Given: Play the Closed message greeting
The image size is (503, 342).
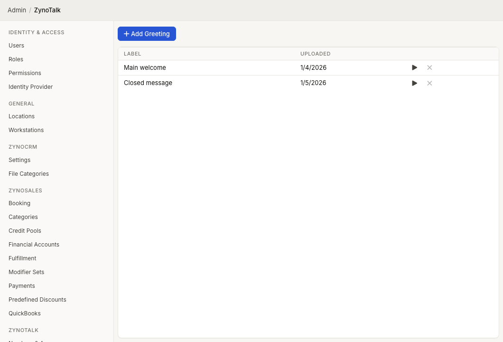Looking at the screenshot, I should tap(414, 83).
